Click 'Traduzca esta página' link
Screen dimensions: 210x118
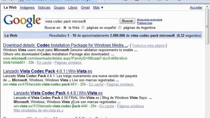[x=148, y=46]
